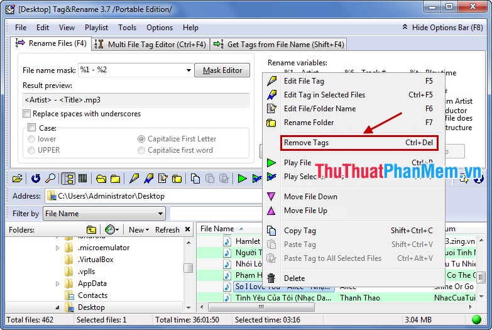Image resolution: width=492 pixels, height=330 pixels.
Task: Click the music note icon beside Hamlet
Action: (x=227, y=241)
